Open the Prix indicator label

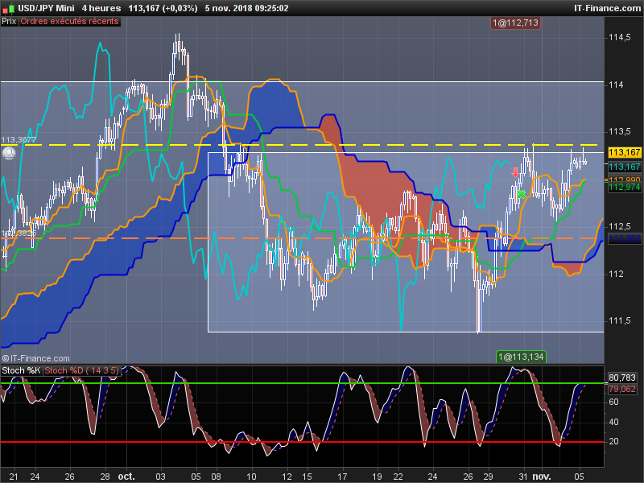point(9,22)
